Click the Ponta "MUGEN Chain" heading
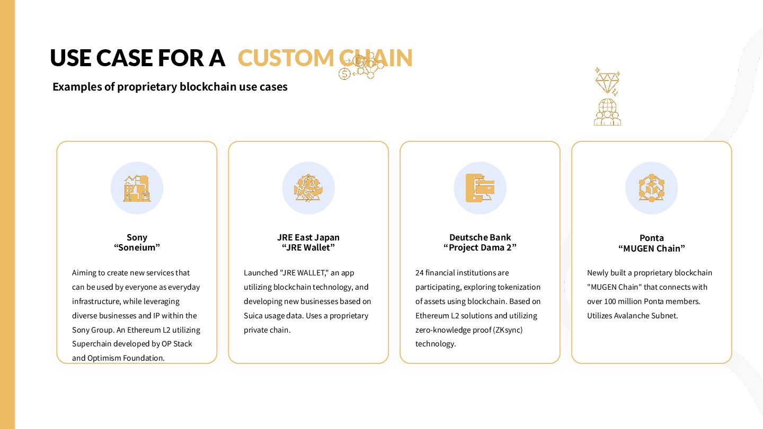The image size is (763, 429). [652, 243]
